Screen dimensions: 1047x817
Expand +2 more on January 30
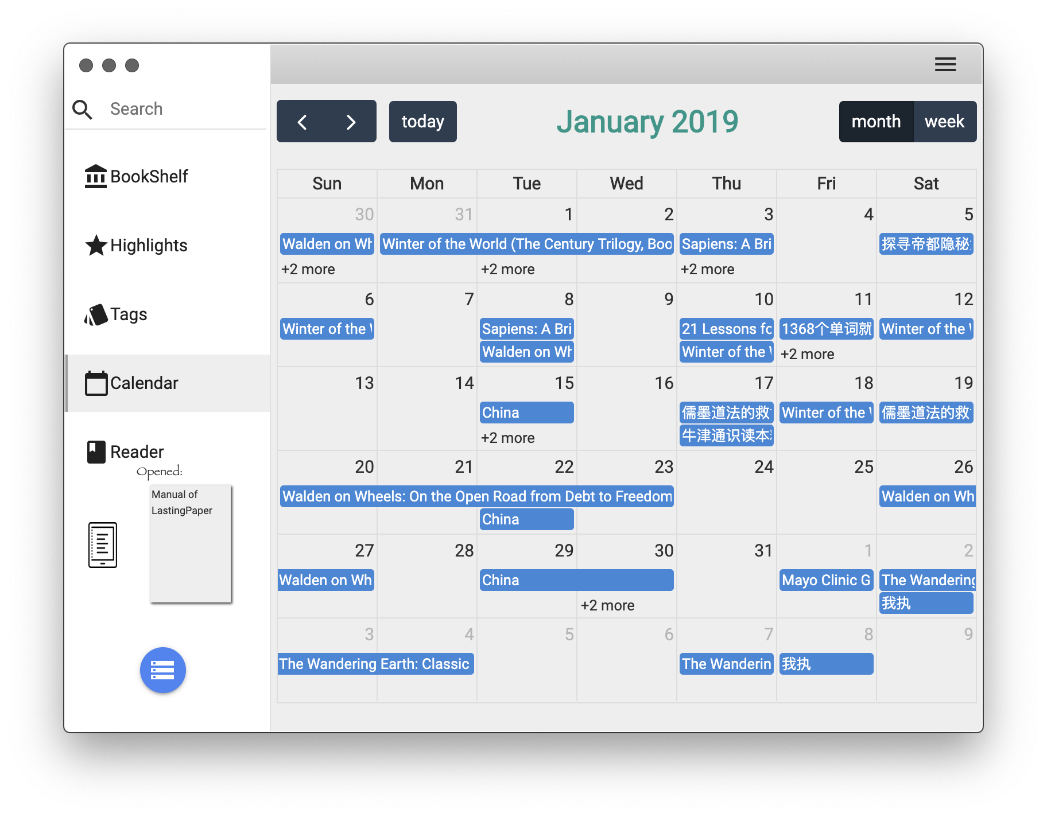608,605
